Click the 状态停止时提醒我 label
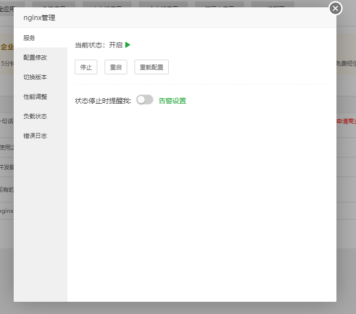 (x=103, y=101)
